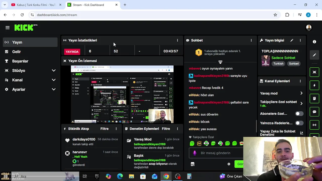This screenshot has height=181, width=322.
Task: Click the document icon in the right rail
Action: (314, 99)
